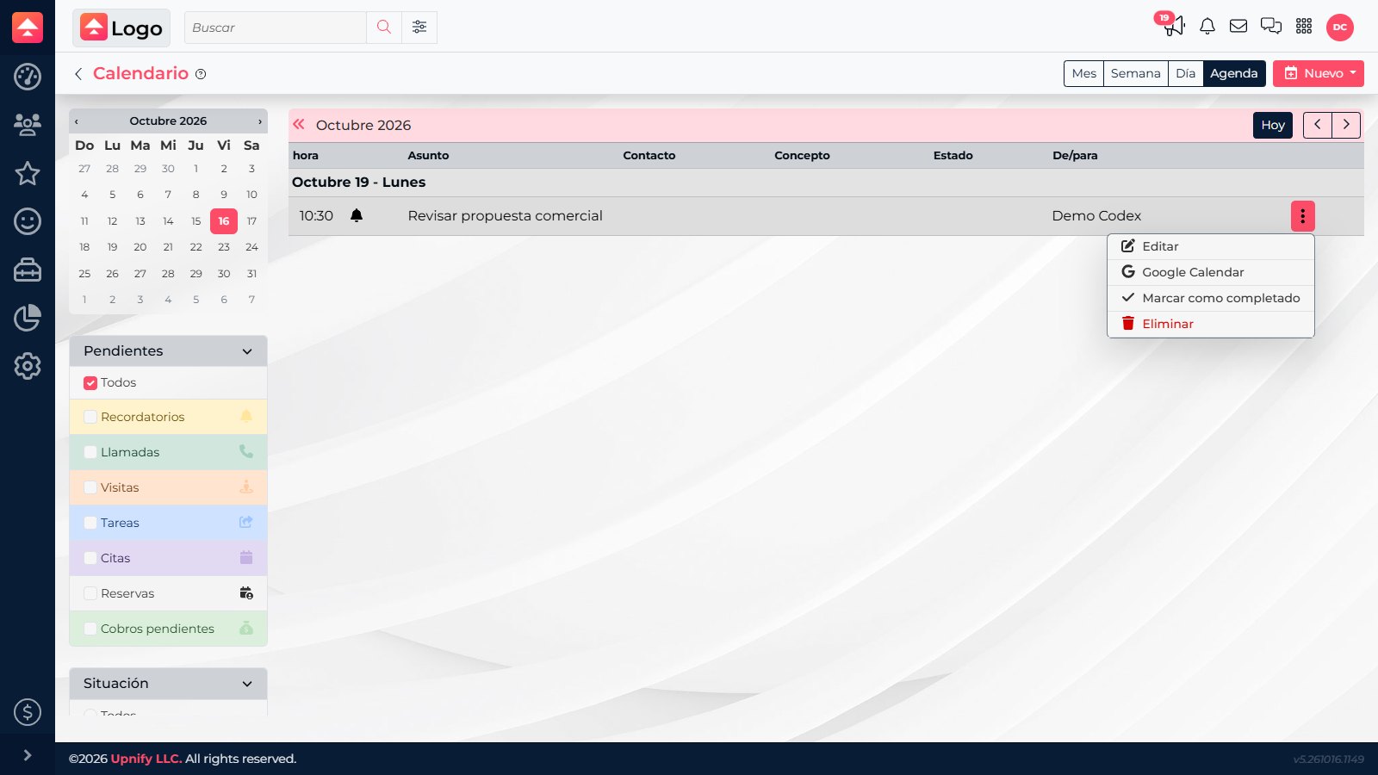Enable the Reservas checkbox
Image resolution: width=1378 pixels, height=775 pixels.
coord(90,594)
